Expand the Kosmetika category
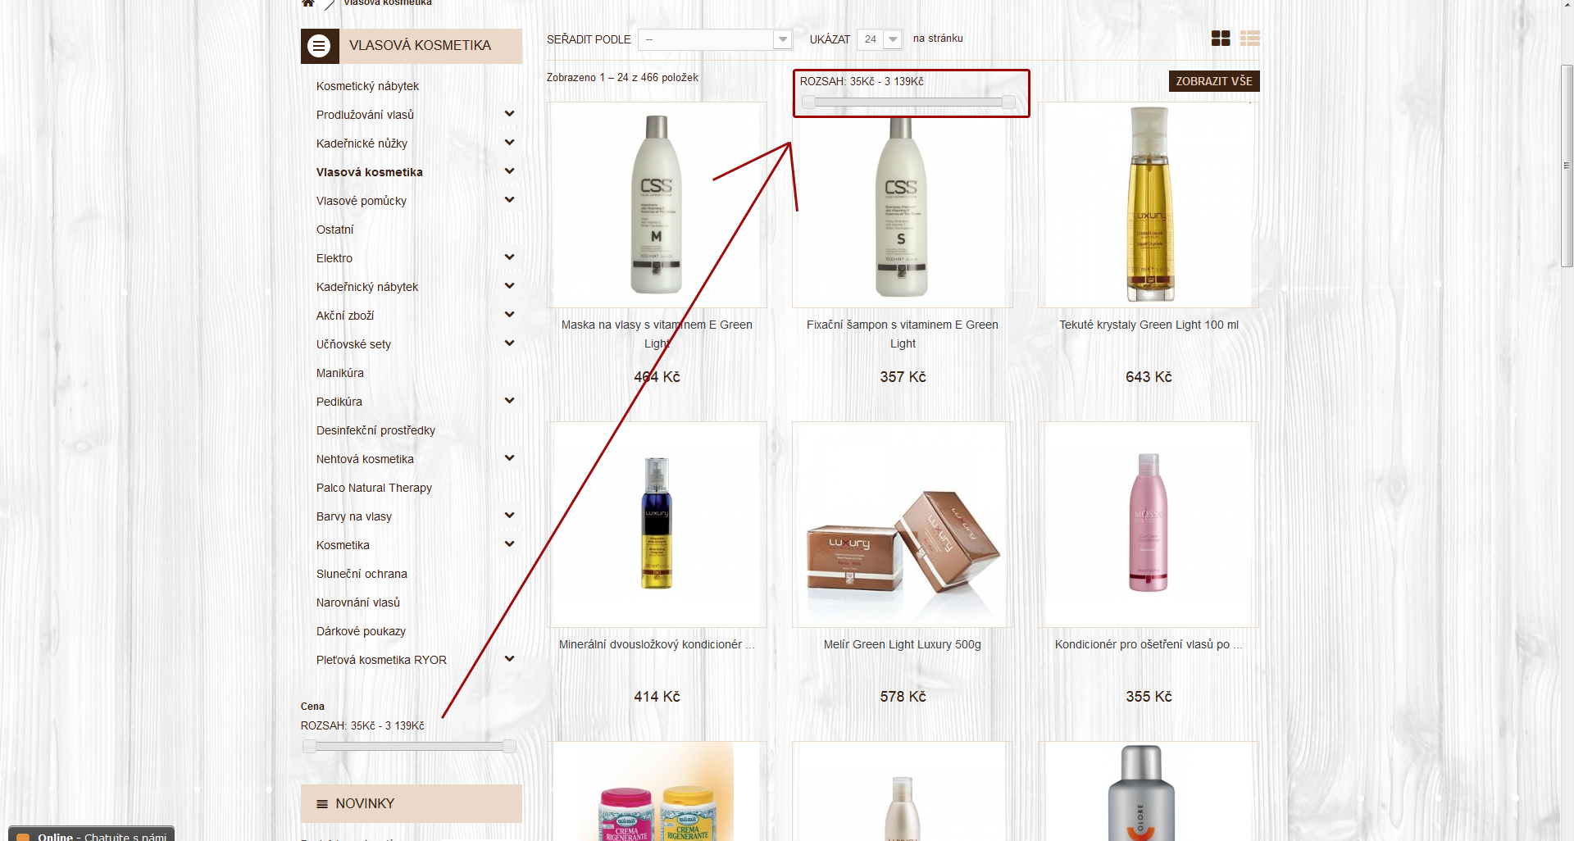Image resolution: width=1574 pixels, height=841 pixels. 509,544
